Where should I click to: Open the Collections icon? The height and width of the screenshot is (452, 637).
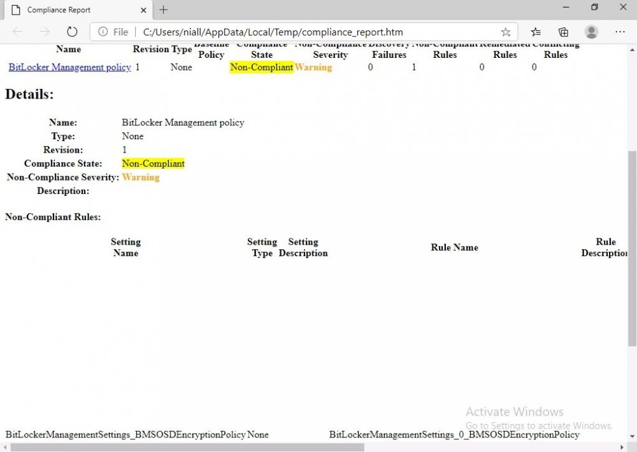tap(563, 32)
